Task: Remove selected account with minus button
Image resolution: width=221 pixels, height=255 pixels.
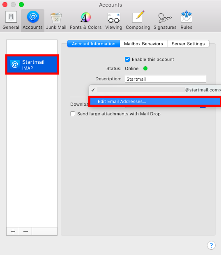Action: [25, 231]
